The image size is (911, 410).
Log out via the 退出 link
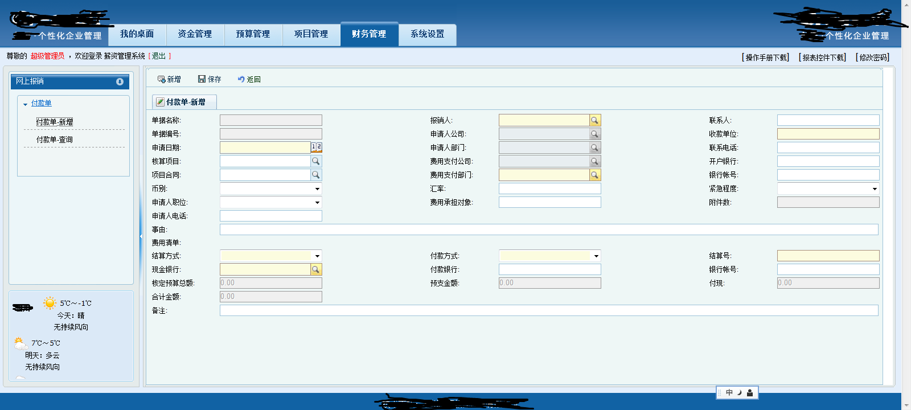tap(159, 56)
